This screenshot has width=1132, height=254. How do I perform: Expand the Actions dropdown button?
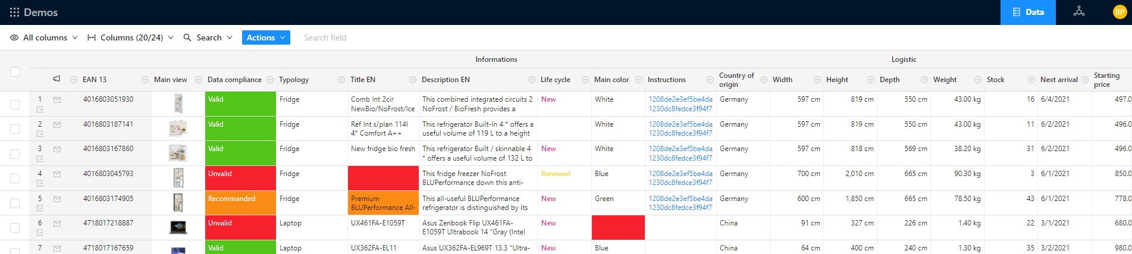pos(266,37)
